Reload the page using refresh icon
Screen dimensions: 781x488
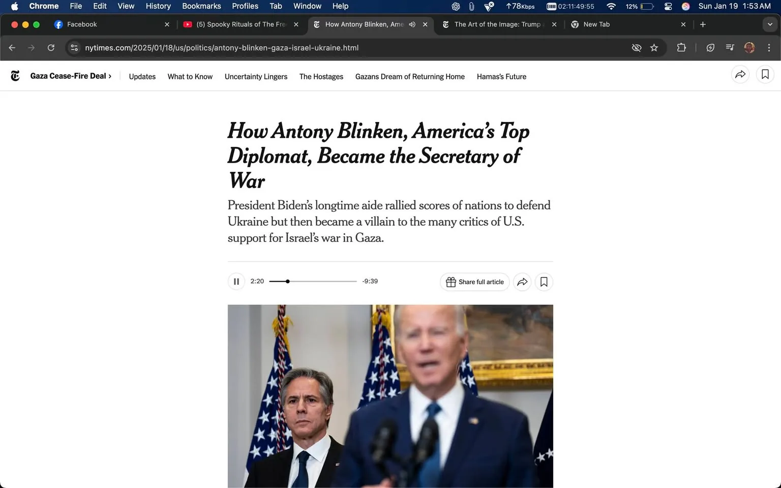[51, 48]
